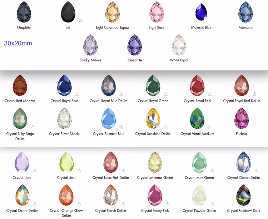This screenshot has width=268, height=219.
Task: Click the warning triangle beside Crystal Royal Blue
Action: [x=77, y=94]
